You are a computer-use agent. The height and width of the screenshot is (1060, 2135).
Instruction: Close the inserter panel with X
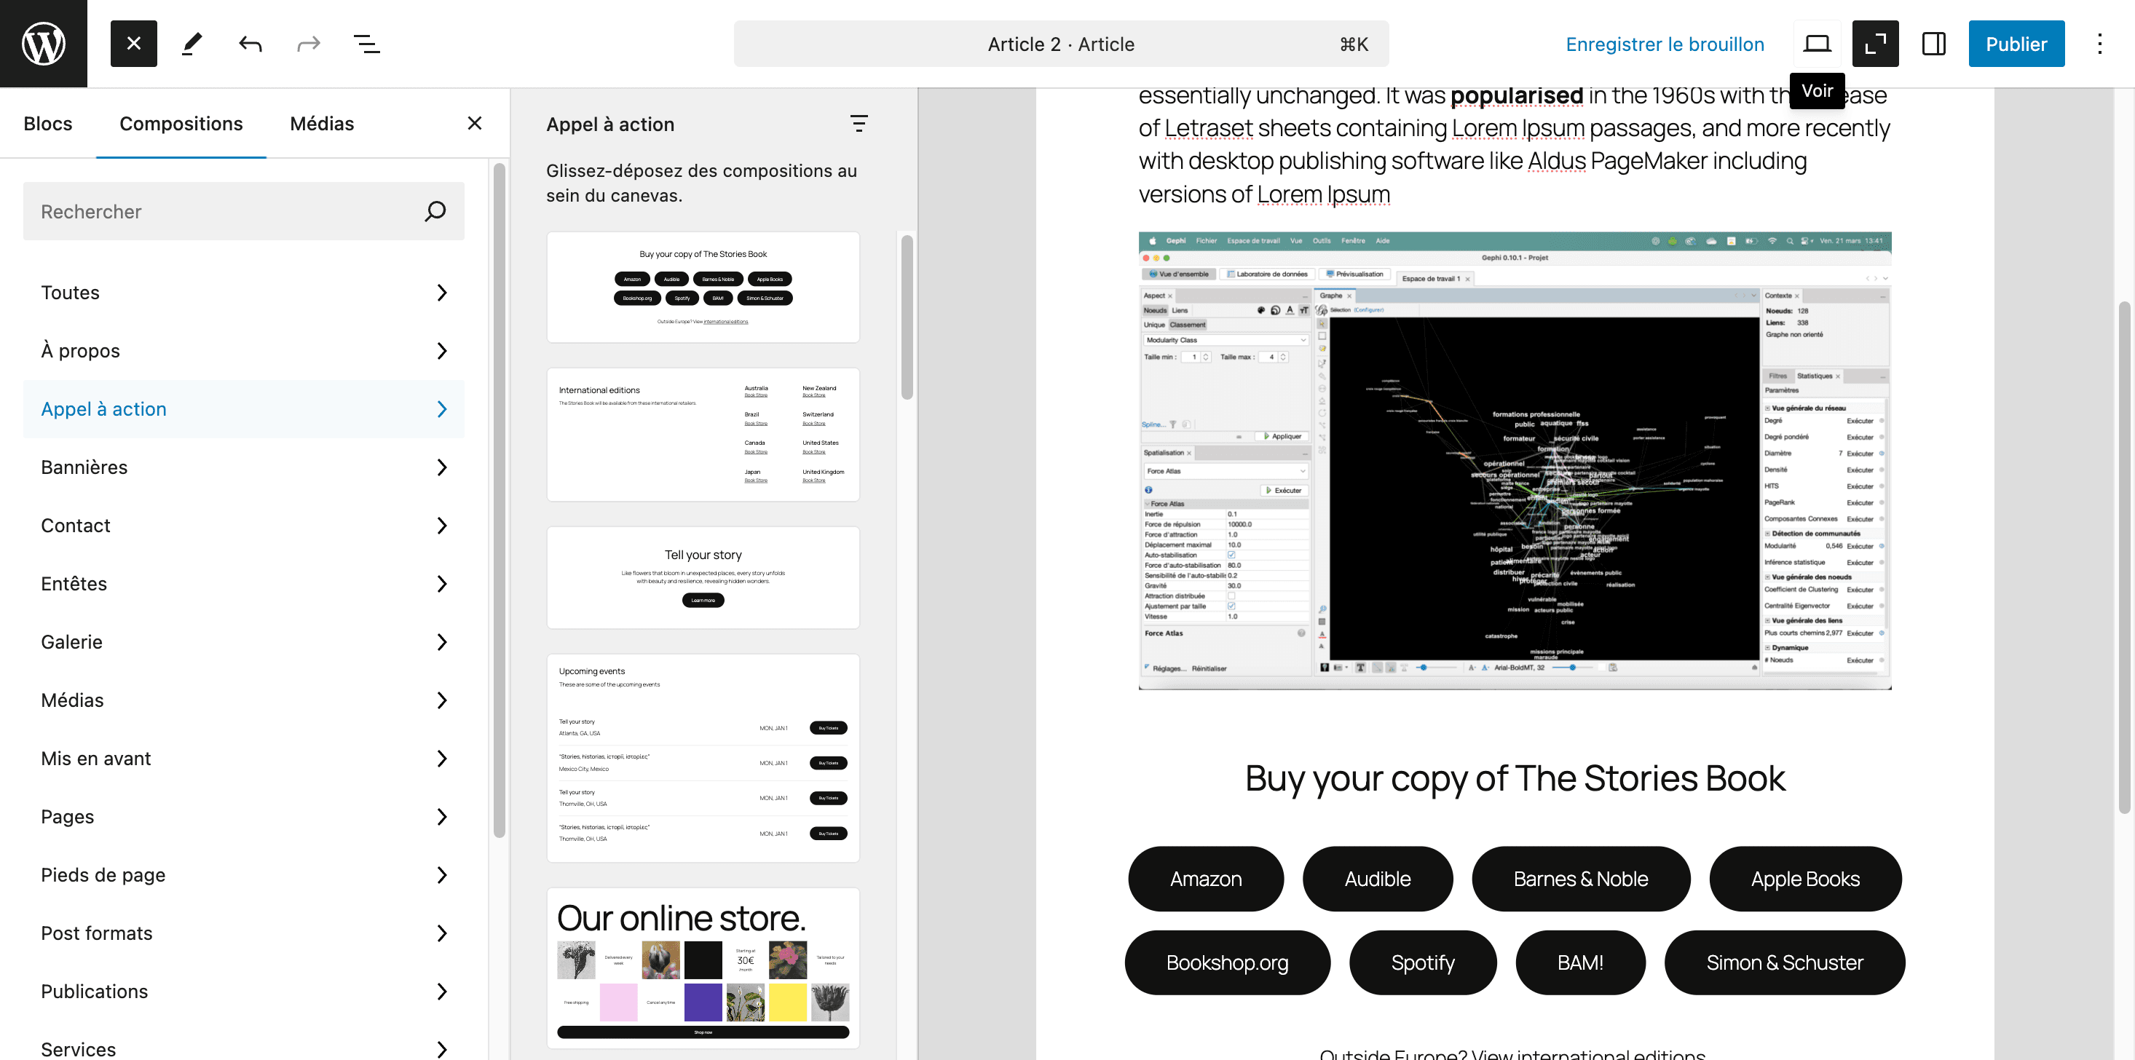pos(474,124)
